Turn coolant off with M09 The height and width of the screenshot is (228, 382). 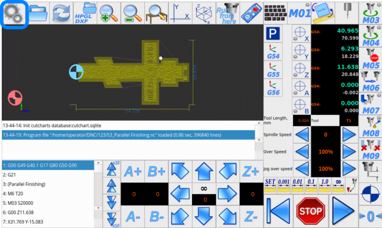[371, 149]
